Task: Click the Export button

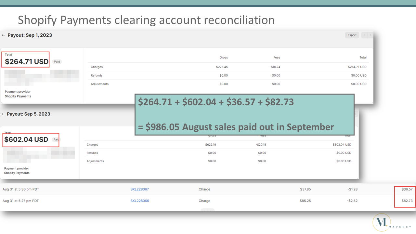Action: point(352,35)
